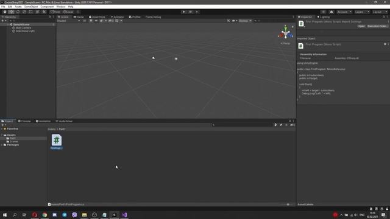Select the Rect transform tool

coord(31,12)
